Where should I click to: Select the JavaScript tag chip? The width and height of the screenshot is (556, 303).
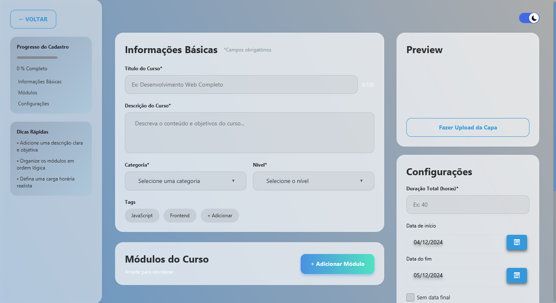142,216
